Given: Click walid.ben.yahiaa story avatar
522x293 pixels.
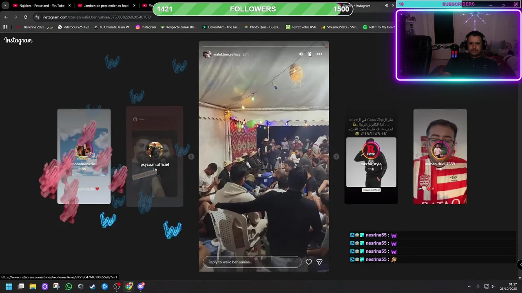Looking at the screenshot, I should (x=207, y=54).
